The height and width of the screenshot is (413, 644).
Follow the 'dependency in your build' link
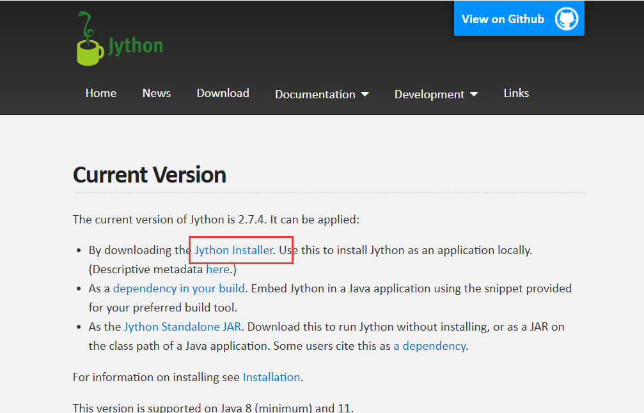coord(178,289)
